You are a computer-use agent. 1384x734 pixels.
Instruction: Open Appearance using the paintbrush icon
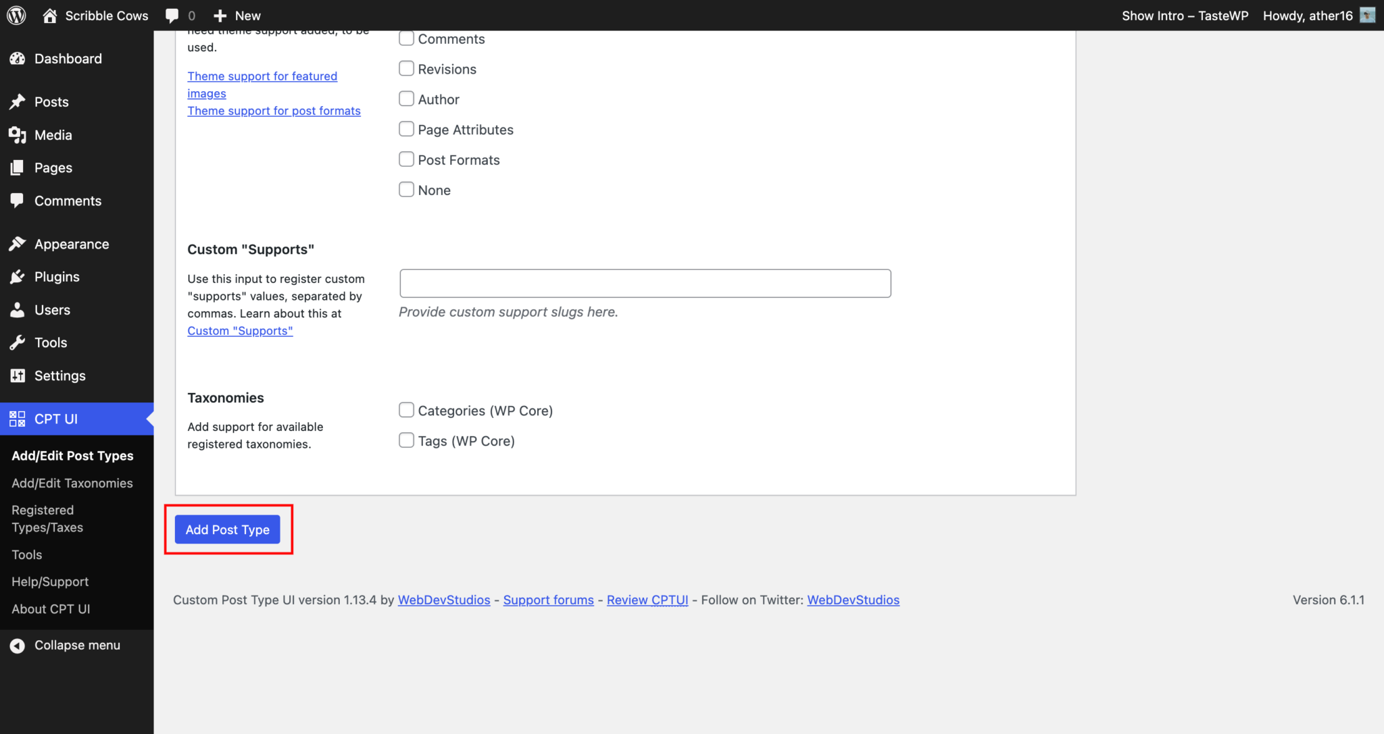point(18,244)
